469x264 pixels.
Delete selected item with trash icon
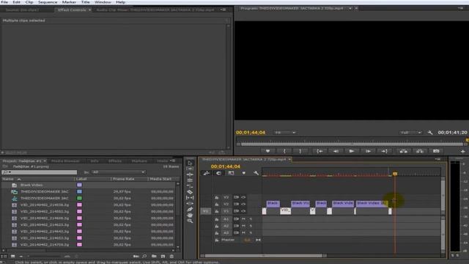pyautogui.click(x=171, y=256)
